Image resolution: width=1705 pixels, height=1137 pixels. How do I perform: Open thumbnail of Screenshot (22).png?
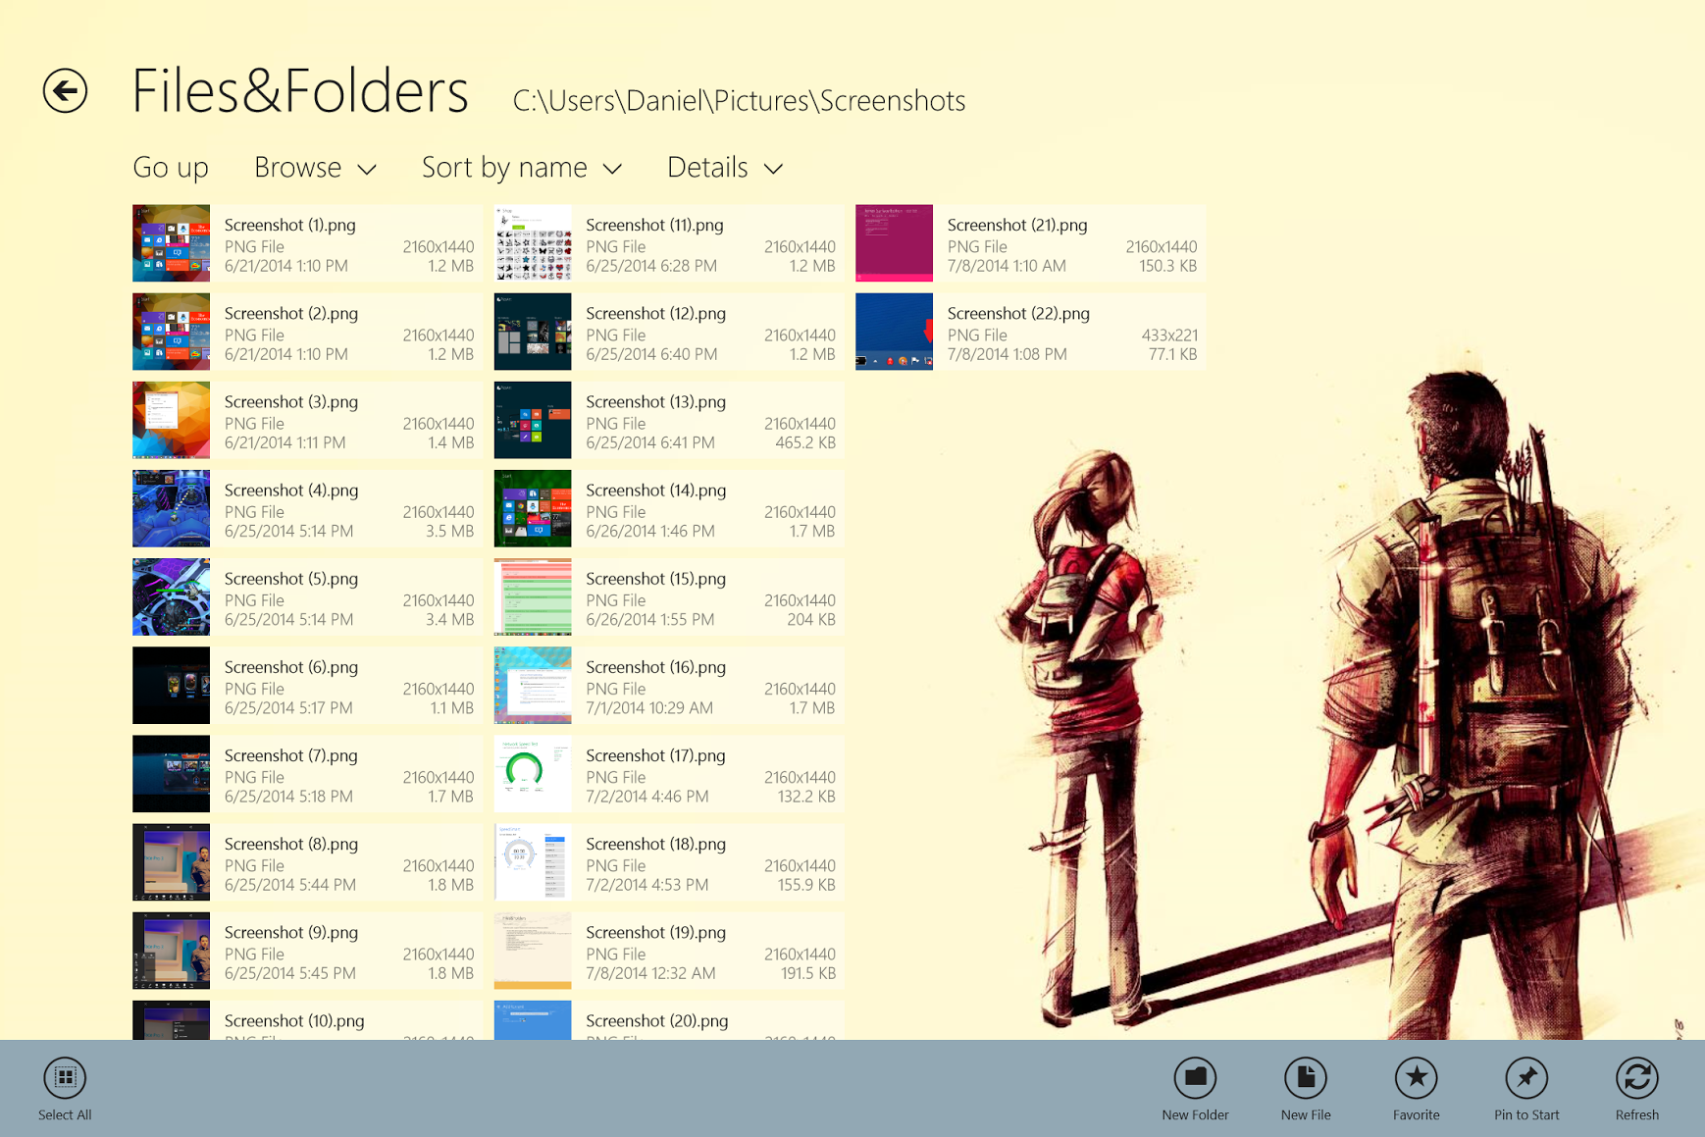pyautogui.click(x=894, y=332)
